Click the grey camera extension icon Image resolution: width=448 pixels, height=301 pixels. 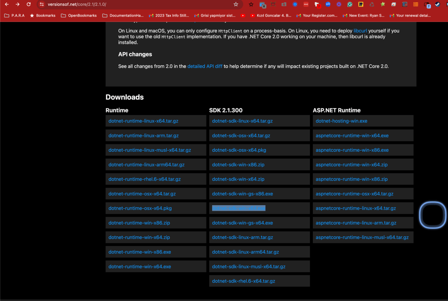coord(283,4)
